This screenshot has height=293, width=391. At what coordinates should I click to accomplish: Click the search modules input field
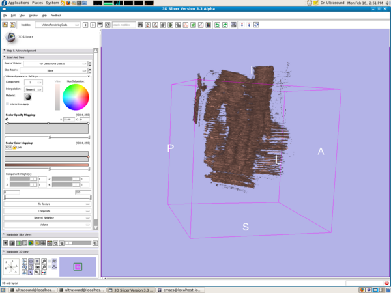124,25
